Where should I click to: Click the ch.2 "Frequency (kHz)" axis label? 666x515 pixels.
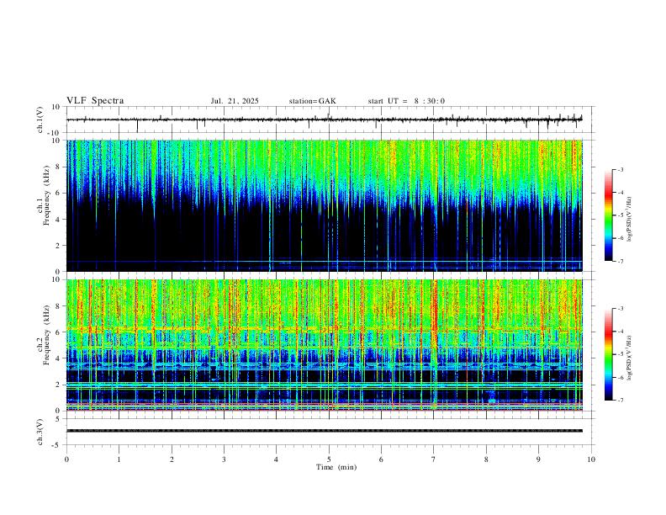[x=46, y=334]
